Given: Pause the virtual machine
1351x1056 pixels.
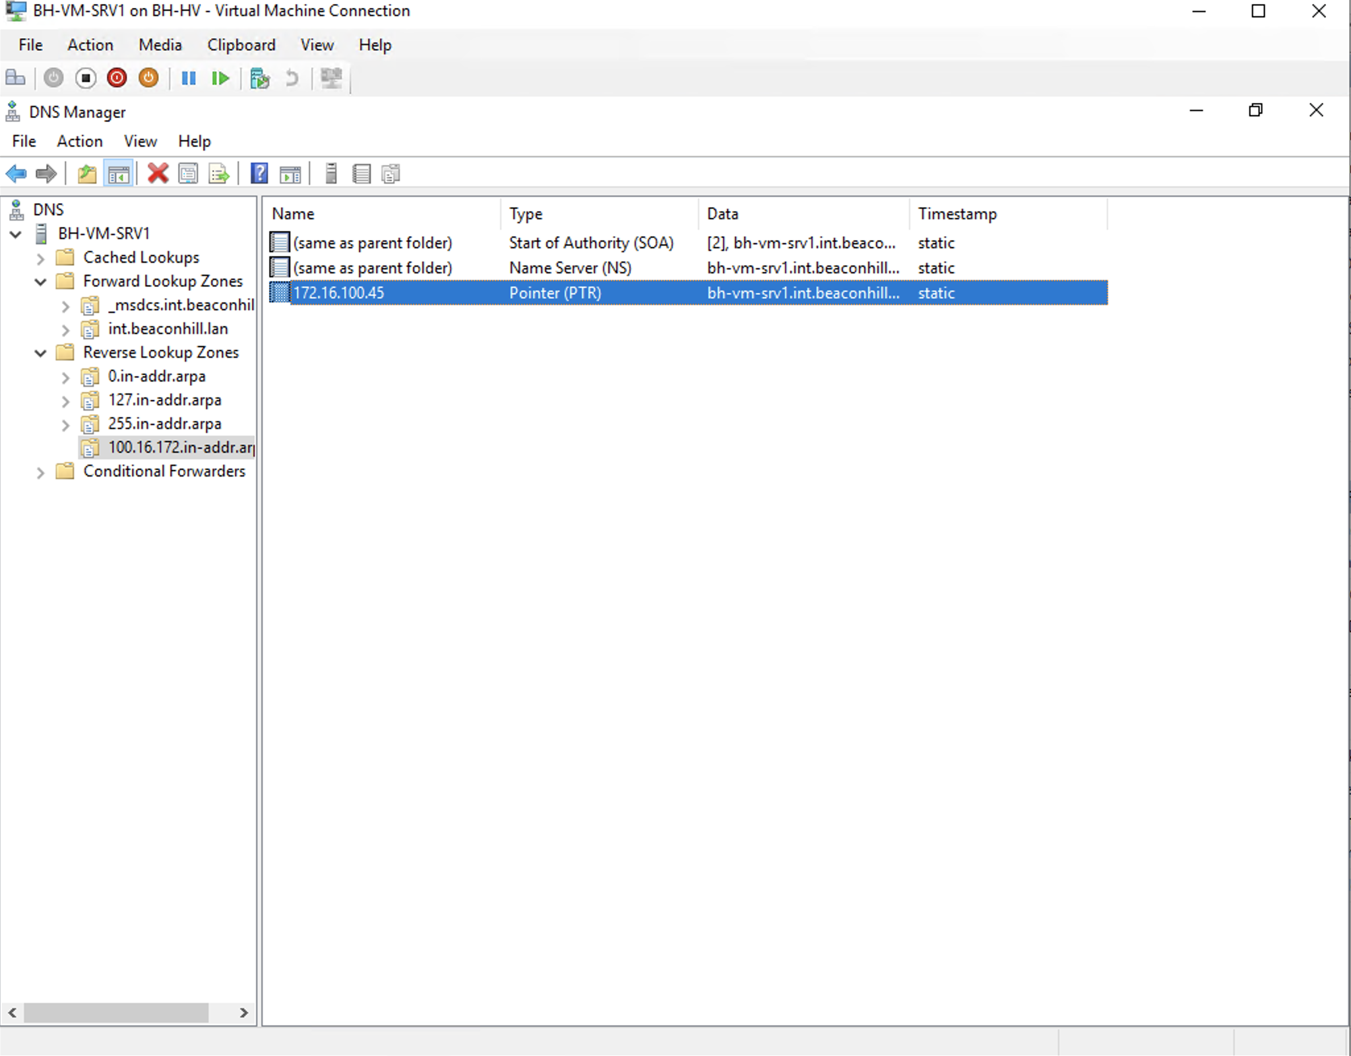Looking at the screenshot, I should coord(188,78).
